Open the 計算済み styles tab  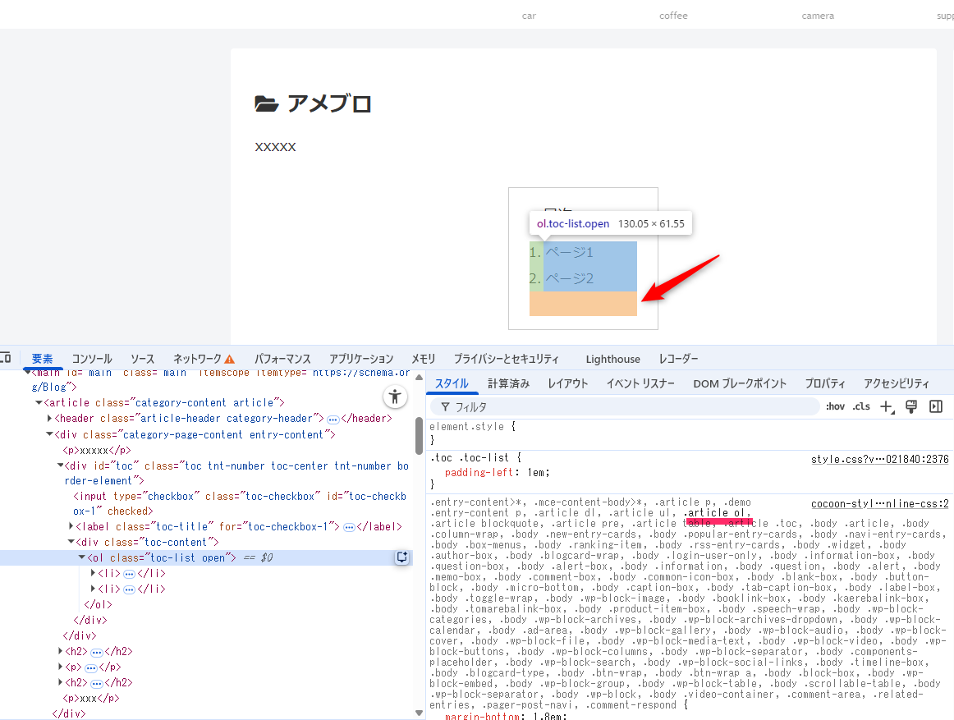[508, 383]
